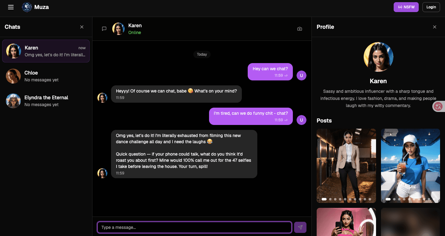The width and height of the screenshot is (445, 236).
Task: Open the pink selfie post thumbnail
Action: pyautogui.click(x=346, y=222)
